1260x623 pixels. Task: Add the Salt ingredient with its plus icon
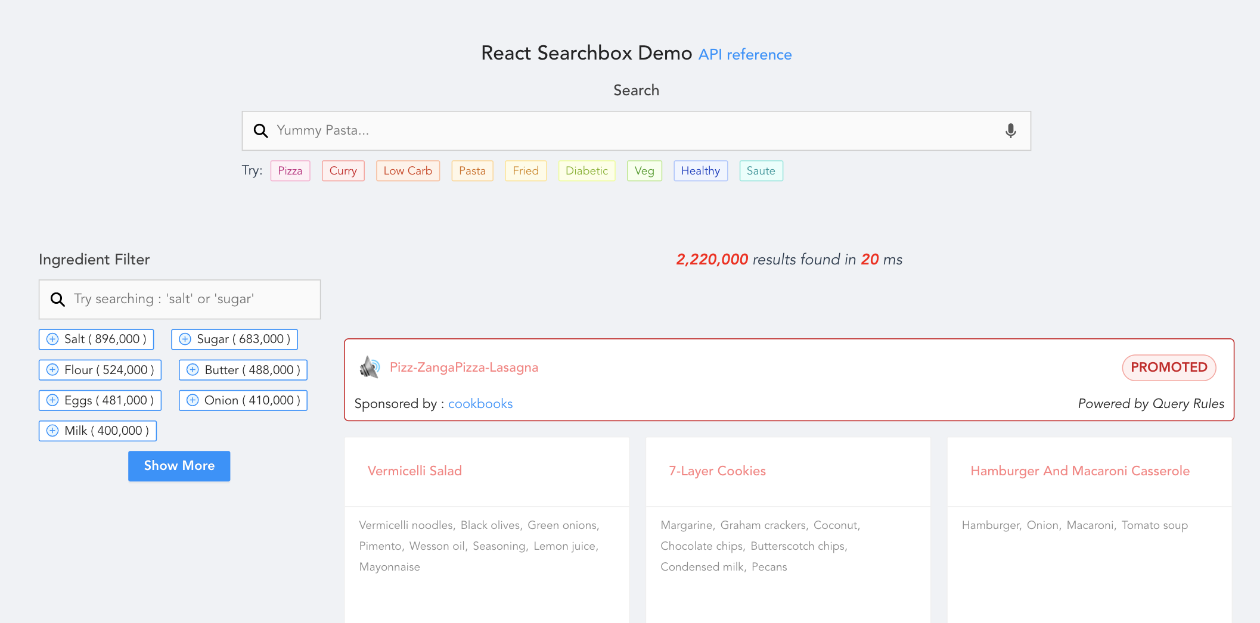click(x=52, y=339)
